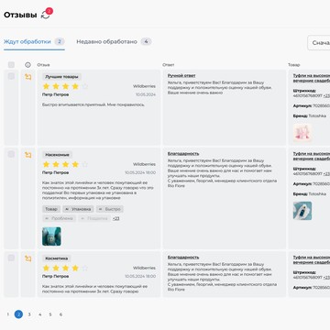Click the reply arrow icon in the Лучшие товары row
This screenshot has height=330, width=330.
click(28, 77)
